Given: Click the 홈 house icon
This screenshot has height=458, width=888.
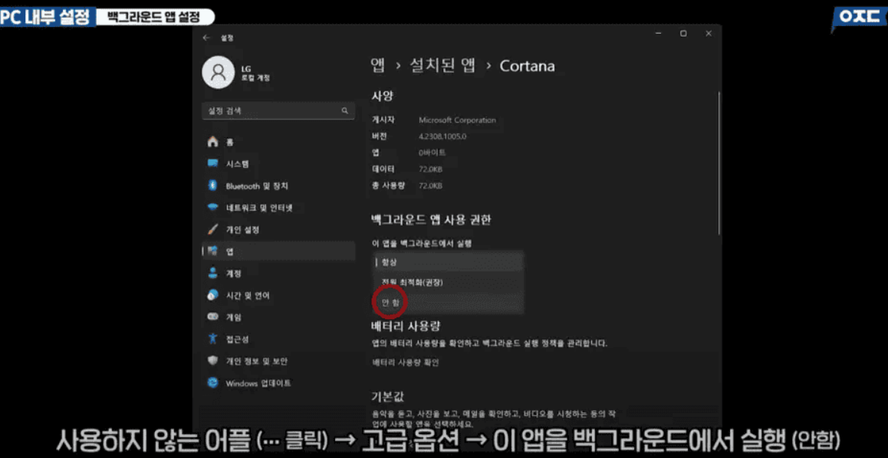Looking at the screenshot, I should click(x=213, y=142).
